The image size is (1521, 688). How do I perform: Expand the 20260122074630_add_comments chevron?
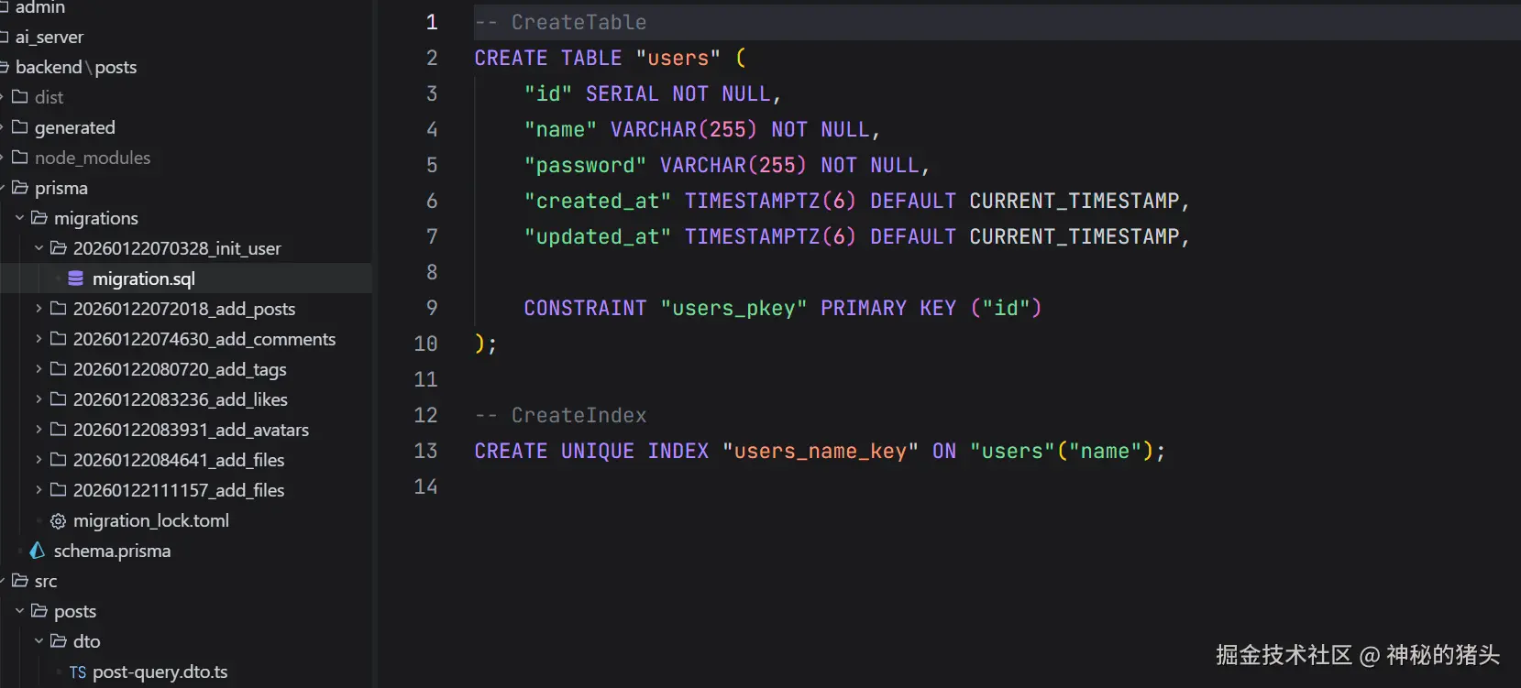(x=39, y=339)
